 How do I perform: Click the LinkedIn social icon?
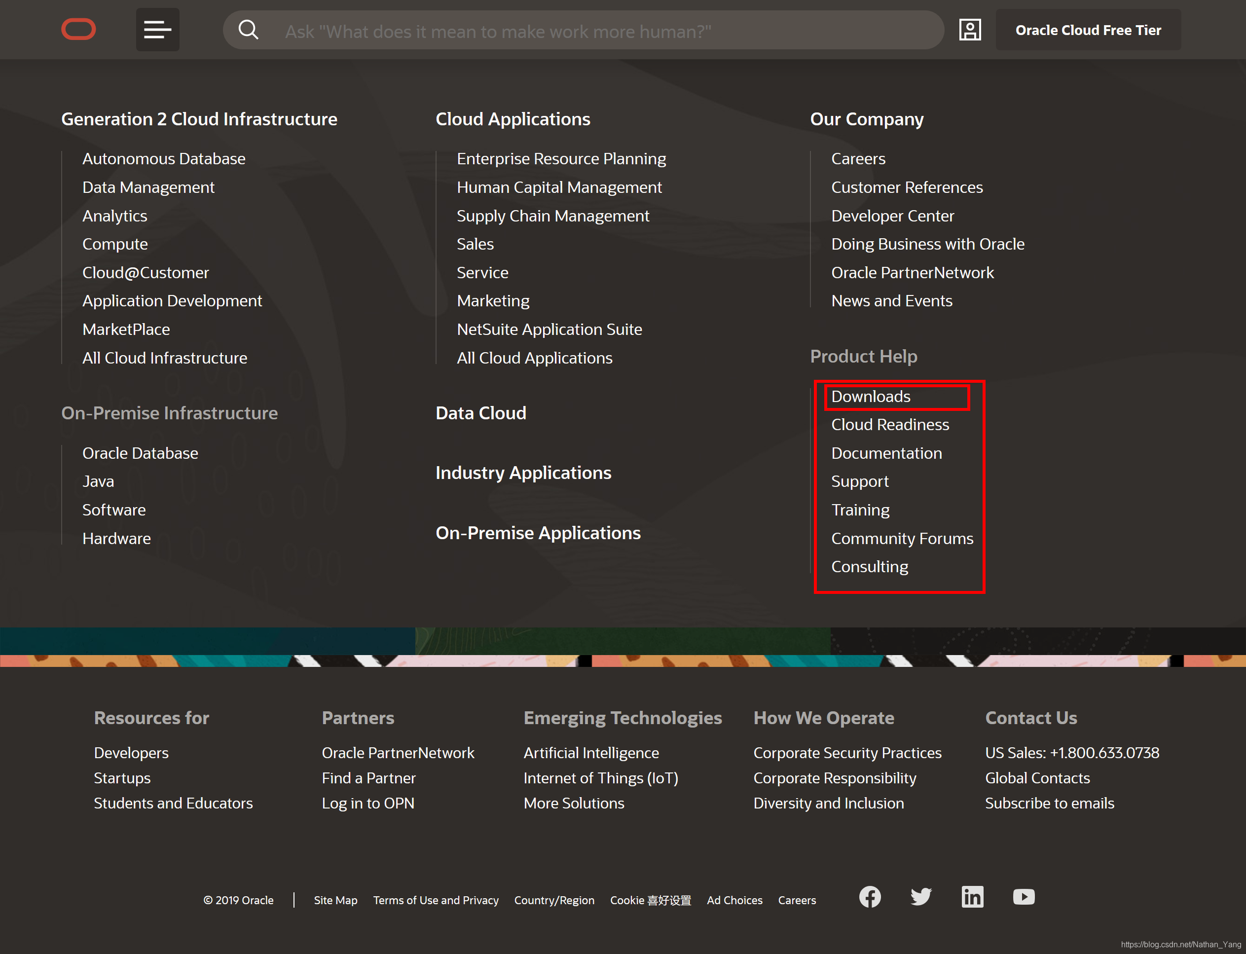[x=972, y=897]
